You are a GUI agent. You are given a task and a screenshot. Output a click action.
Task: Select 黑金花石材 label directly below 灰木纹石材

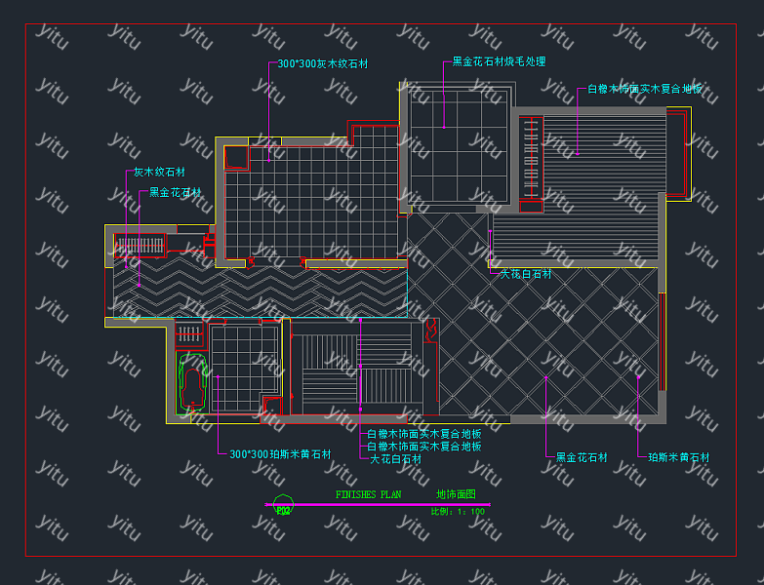pos(175,192)
